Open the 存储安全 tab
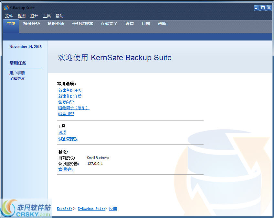The height and width of the screenshot is (218, 274). pyautogui.click(x=109, y=24)
